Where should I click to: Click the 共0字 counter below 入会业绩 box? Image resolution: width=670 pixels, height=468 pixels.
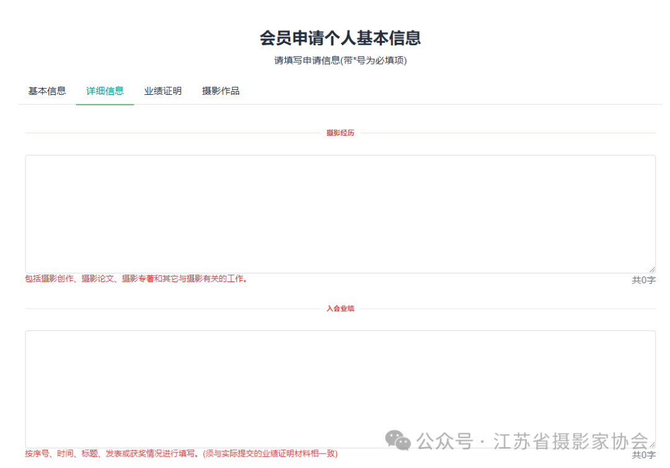coord(643,455)
